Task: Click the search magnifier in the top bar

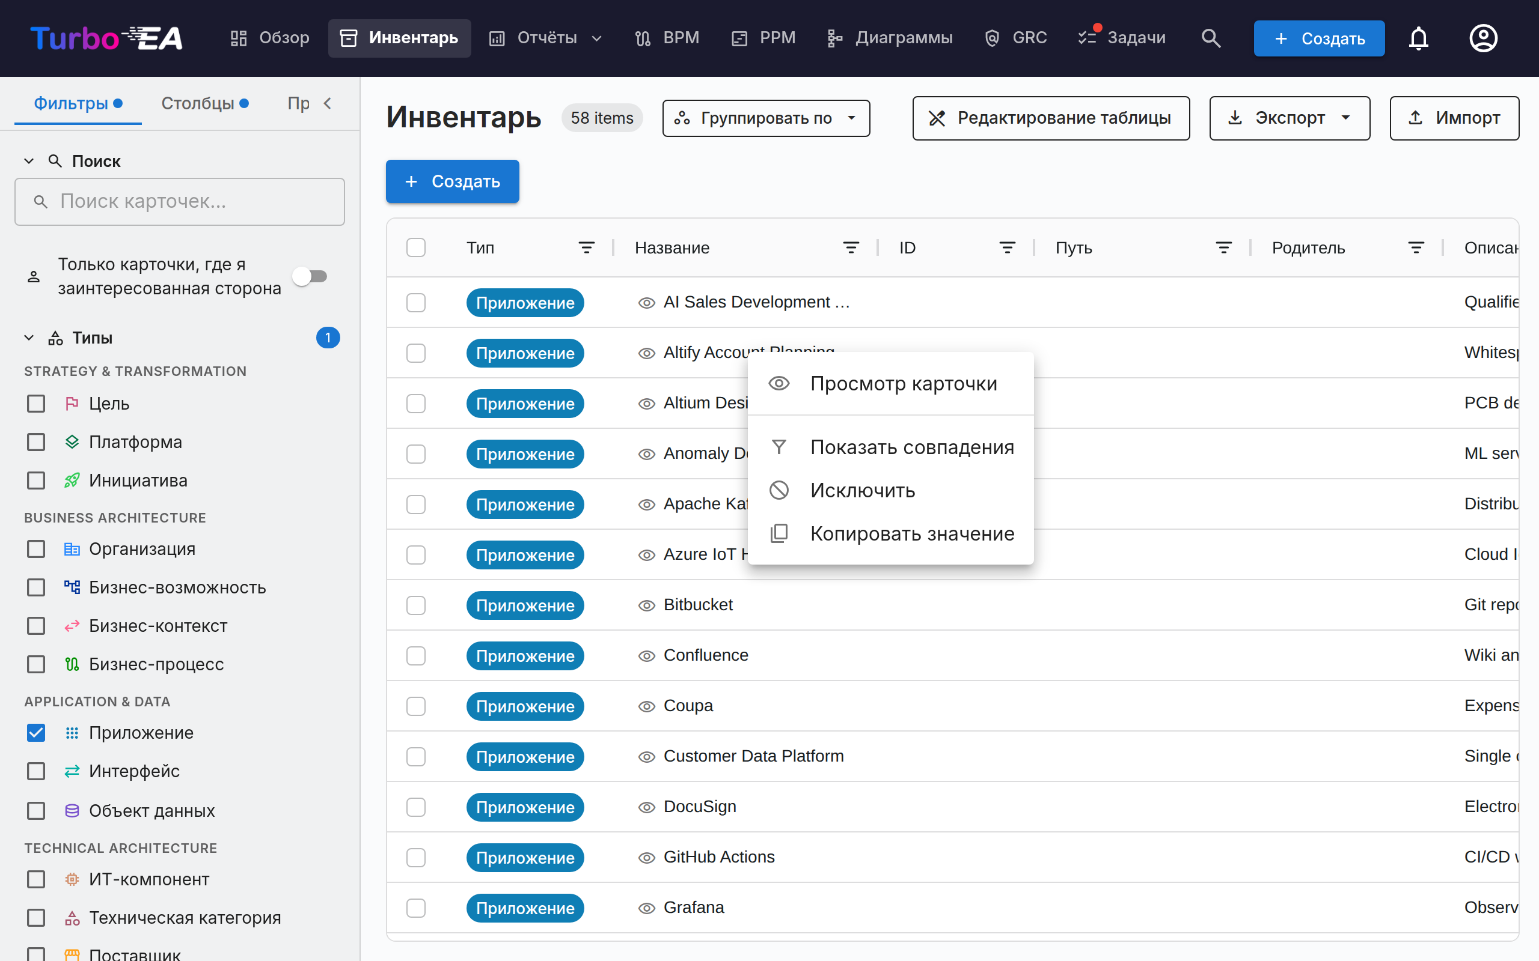Action: [x=1211, y=38]
